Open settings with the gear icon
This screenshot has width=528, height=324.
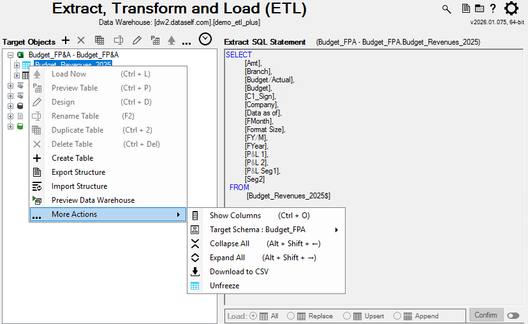[x=511, y=9]
